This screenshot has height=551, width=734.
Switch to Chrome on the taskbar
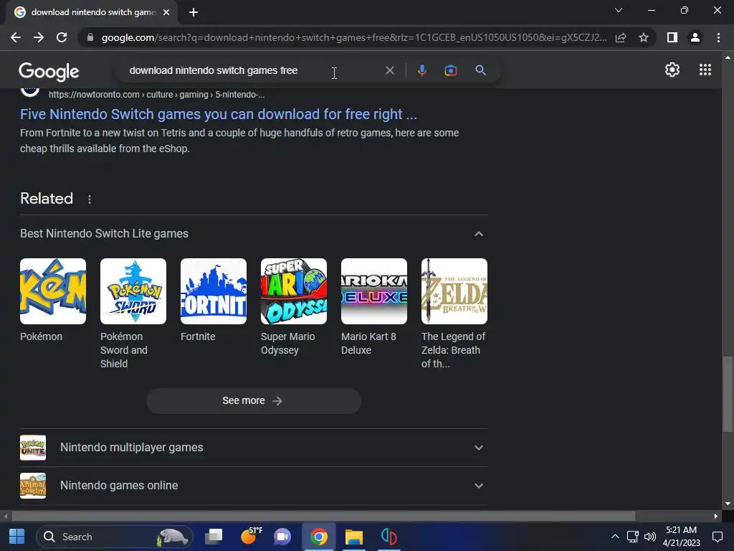click(x=319, y=537)
